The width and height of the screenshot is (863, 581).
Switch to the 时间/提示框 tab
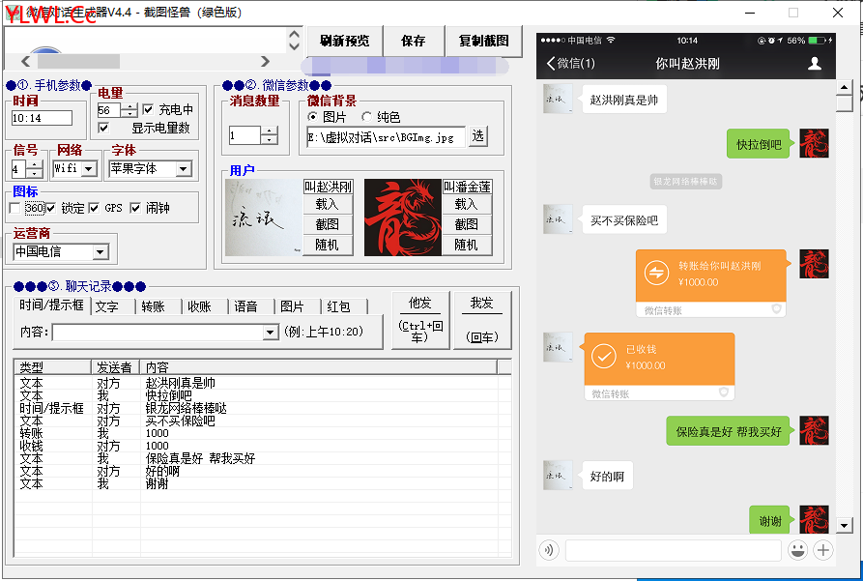coord(52,305)
